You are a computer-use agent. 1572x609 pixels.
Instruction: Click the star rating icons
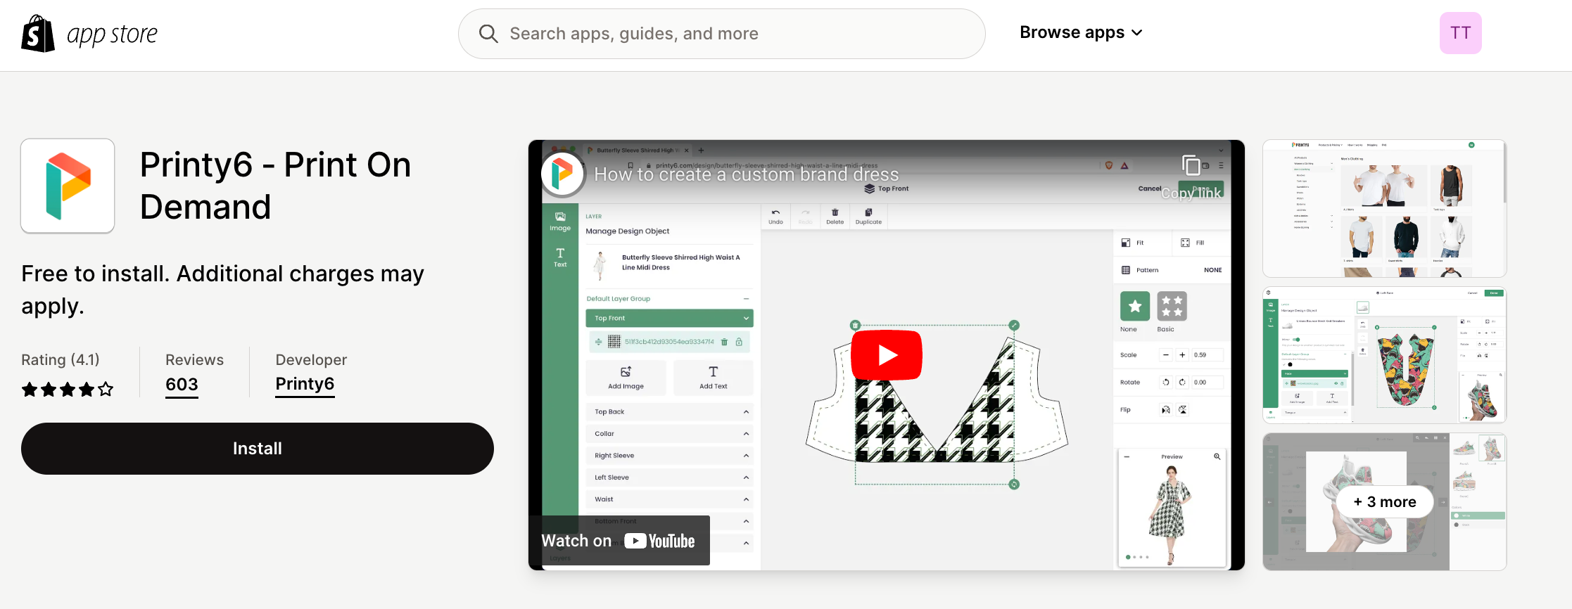tap(67, 389)
